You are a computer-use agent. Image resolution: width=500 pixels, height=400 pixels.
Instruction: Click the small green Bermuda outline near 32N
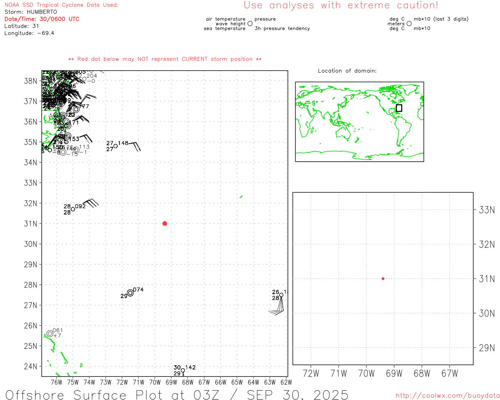241,196
